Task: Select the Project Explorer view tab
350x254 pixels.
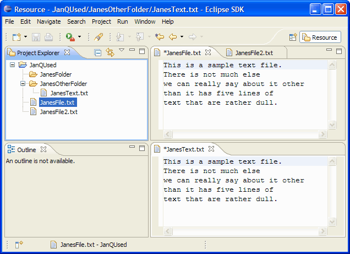Action: pos(38,53)
